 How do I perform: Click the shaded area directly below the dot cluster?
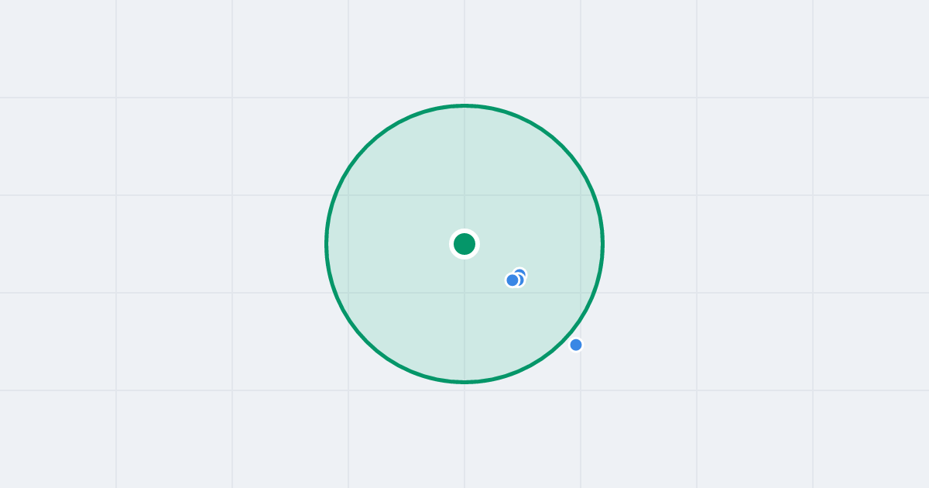point(515,325)
